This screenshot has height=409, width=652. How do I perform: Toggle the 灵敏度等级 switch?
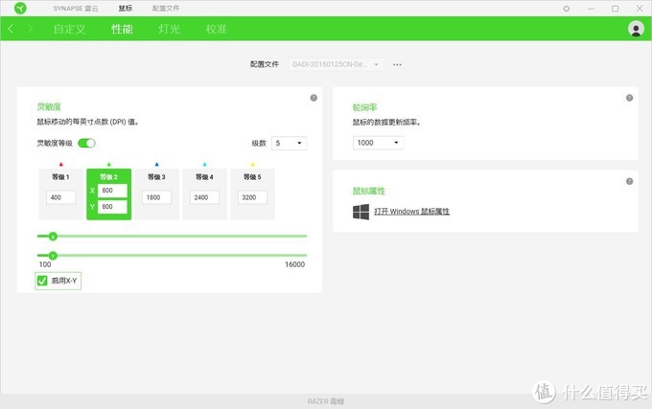click(86, 144)
